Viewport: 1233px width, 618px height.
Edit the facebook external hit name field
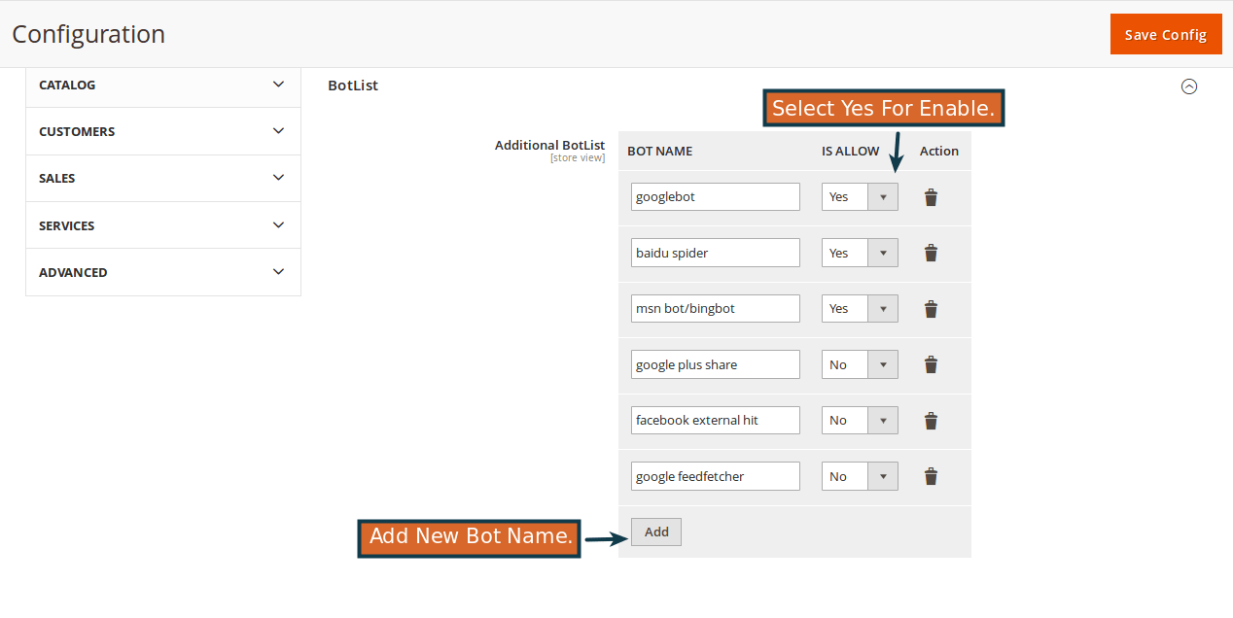pos(716,421)
